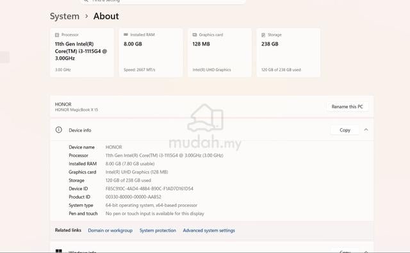Click the Device info section header
This screenshot has height=253, width=410.
click(x=212, y=130)
